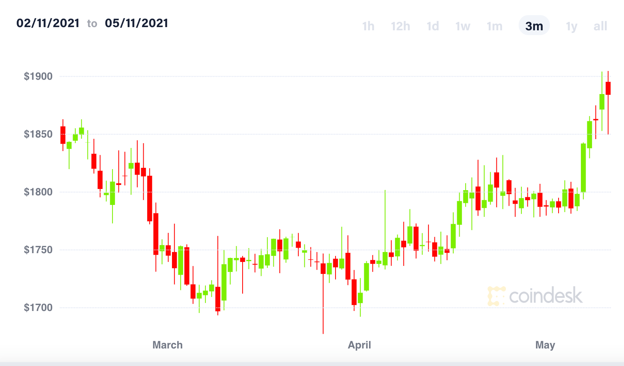
Task: Choose the 1d chart range
Action: tap(432, 26)
